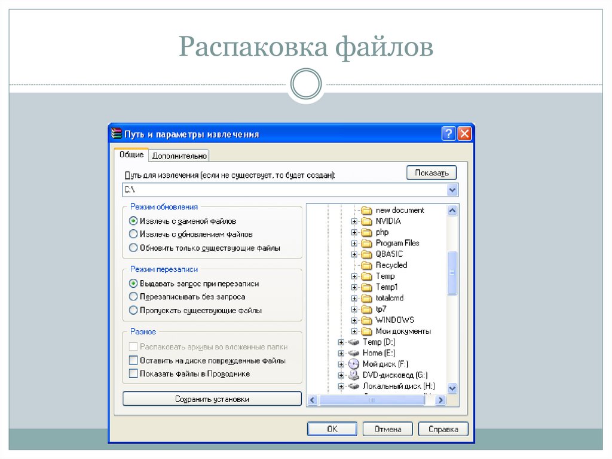Switch to the Общие tab
Image resolution: width=612 pixels, height=459 pixels.
pos(131,155)
